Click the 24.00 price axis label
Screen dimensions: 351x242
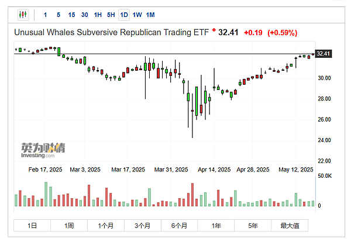(324, 140)
